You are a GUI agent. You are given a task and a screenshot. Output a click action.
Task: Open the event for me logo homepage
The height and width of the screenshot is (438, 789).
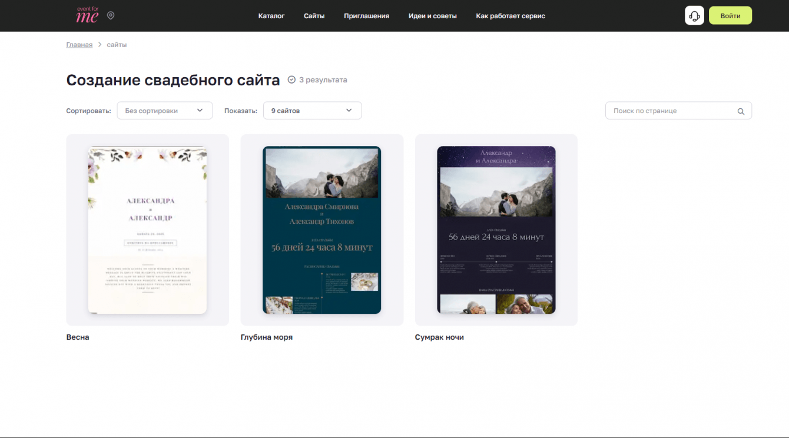87,15
